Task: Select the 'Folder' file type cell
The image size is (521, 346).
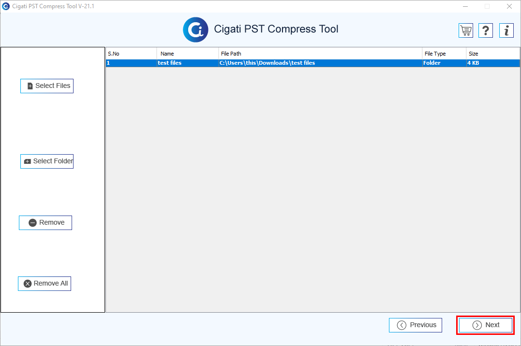Action: 444,63
